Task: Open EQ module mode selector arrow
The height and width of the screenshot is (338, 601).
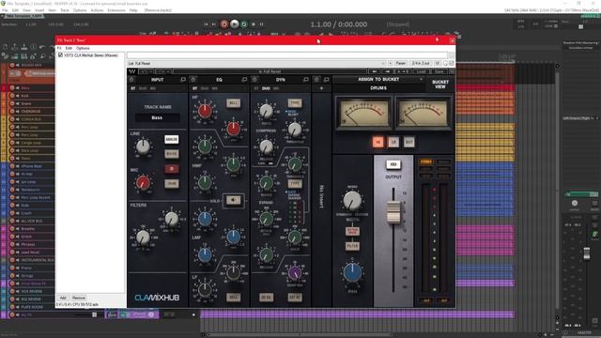Action: (245, 88)
